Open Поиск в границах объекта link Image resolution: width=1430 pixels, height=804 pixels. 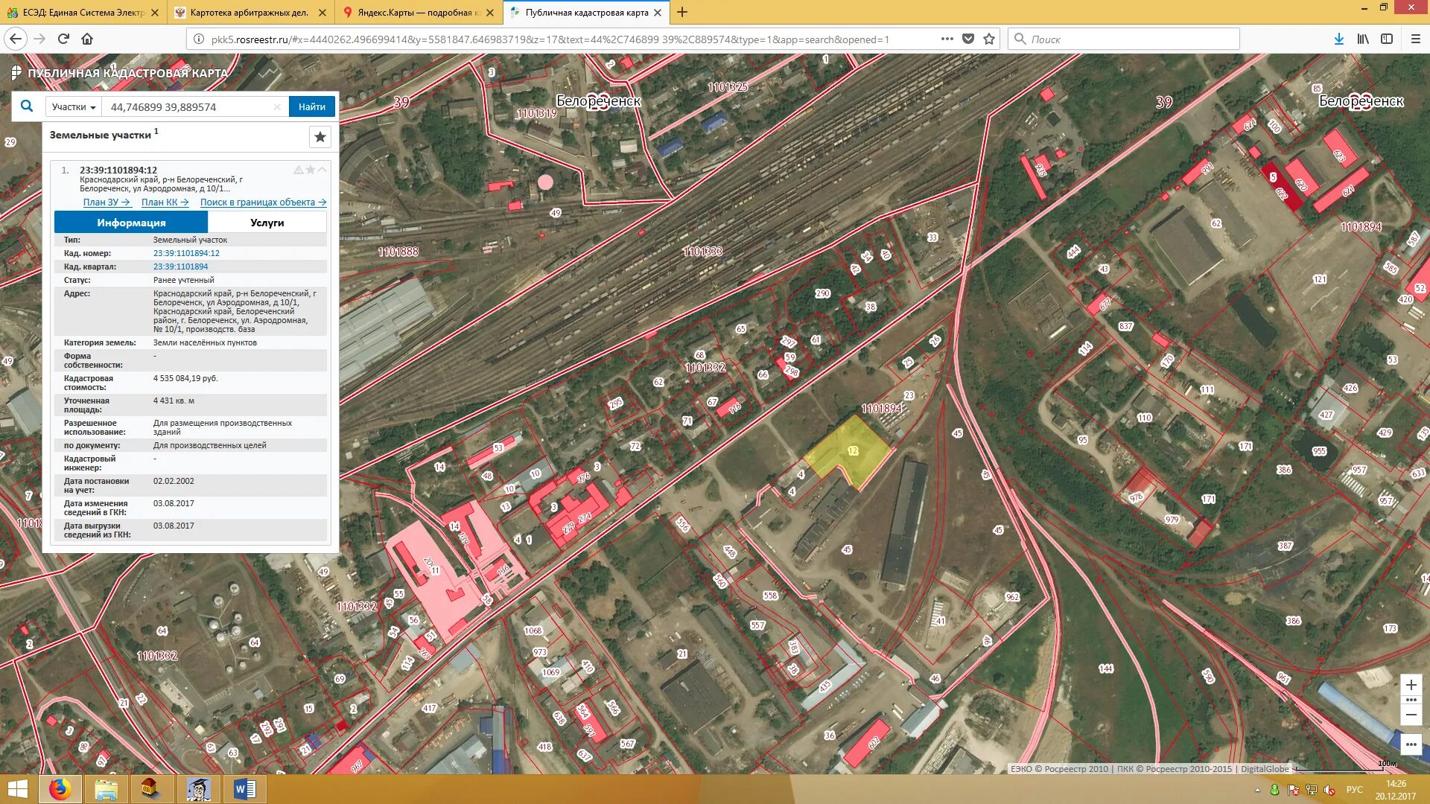(x=263, y=202)
